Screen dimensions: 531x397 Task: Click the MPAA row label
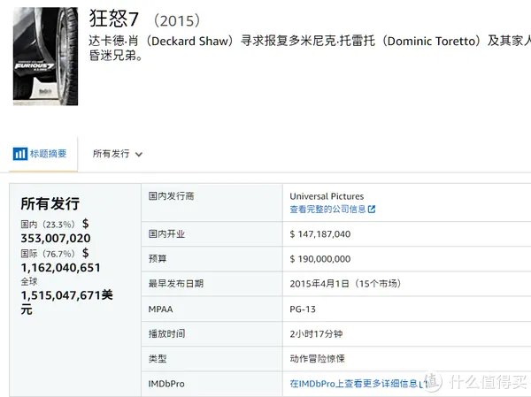tap(160, 309)
